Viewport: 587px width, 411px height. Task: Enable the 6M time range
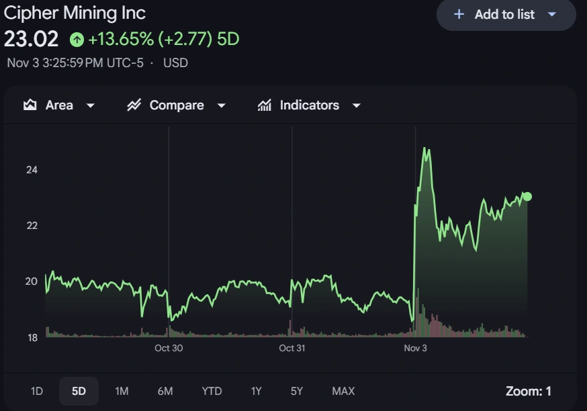(x=166, y=391)
